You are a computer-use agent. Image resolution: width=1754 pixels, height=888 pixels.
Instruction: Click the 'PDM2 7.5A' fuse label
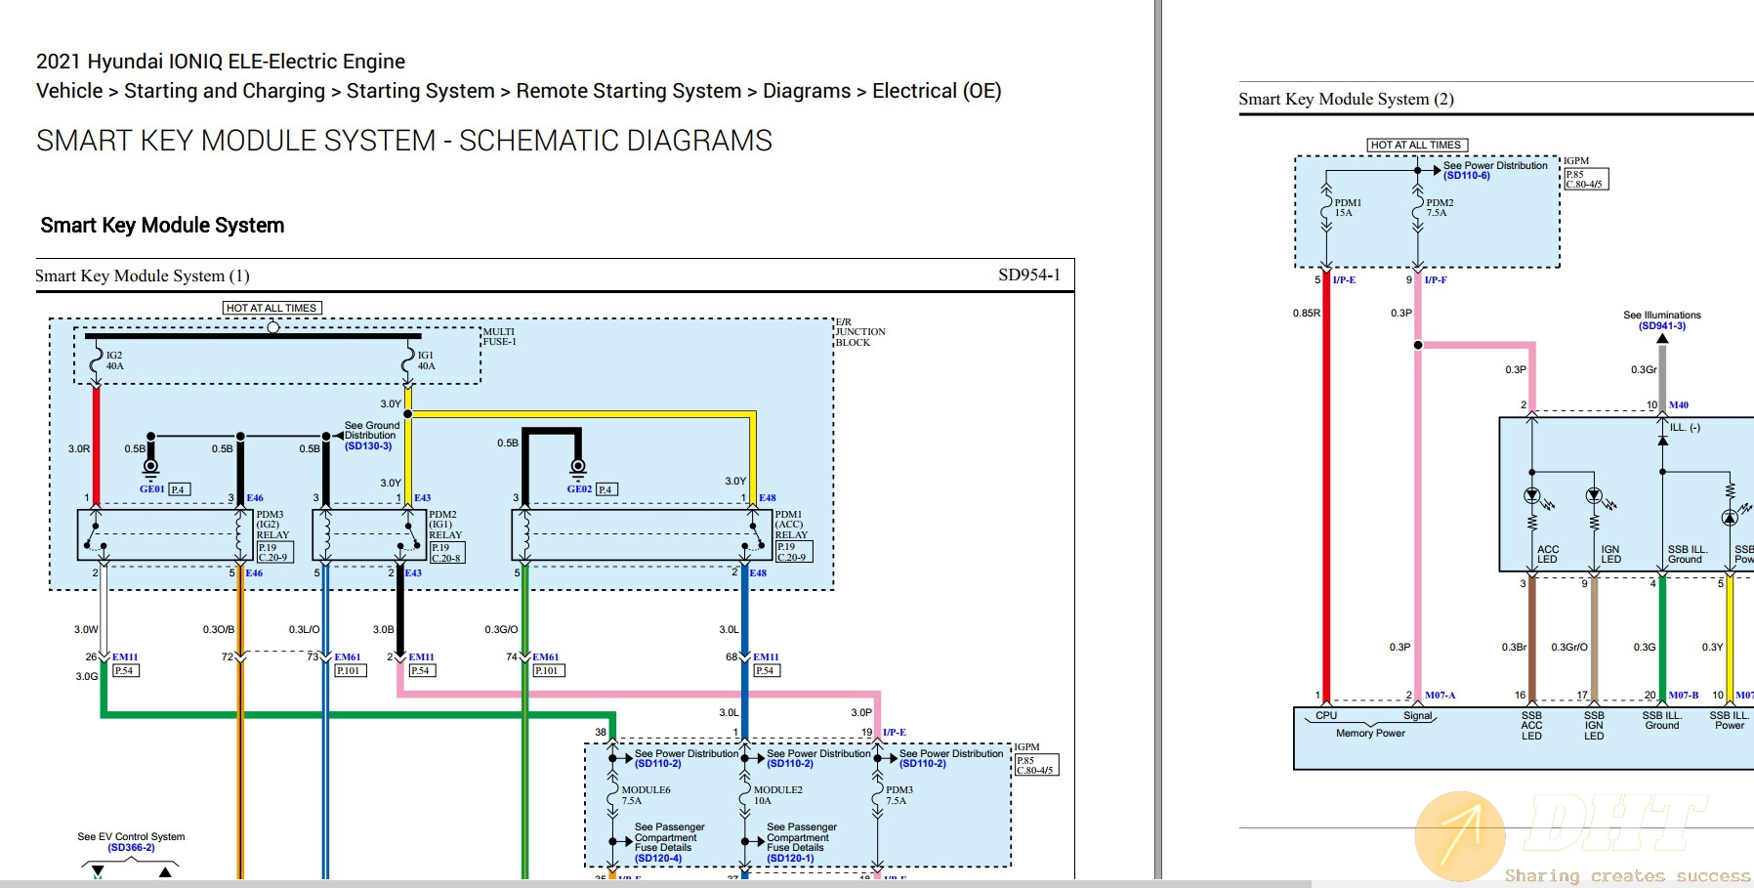tap(1440, 208)
